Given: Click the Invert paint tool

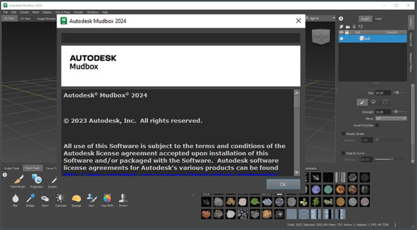Looking at the screenshot, I should [x=122, y=199].
